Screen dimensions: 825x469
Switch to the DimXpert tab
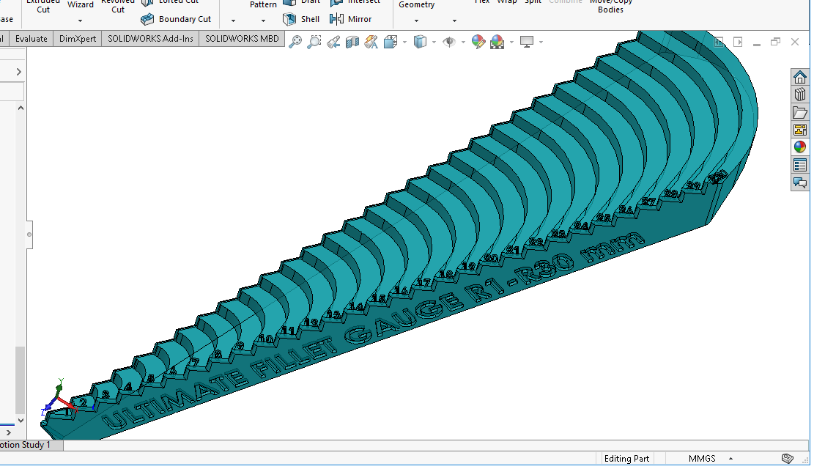tap(78, 38)
